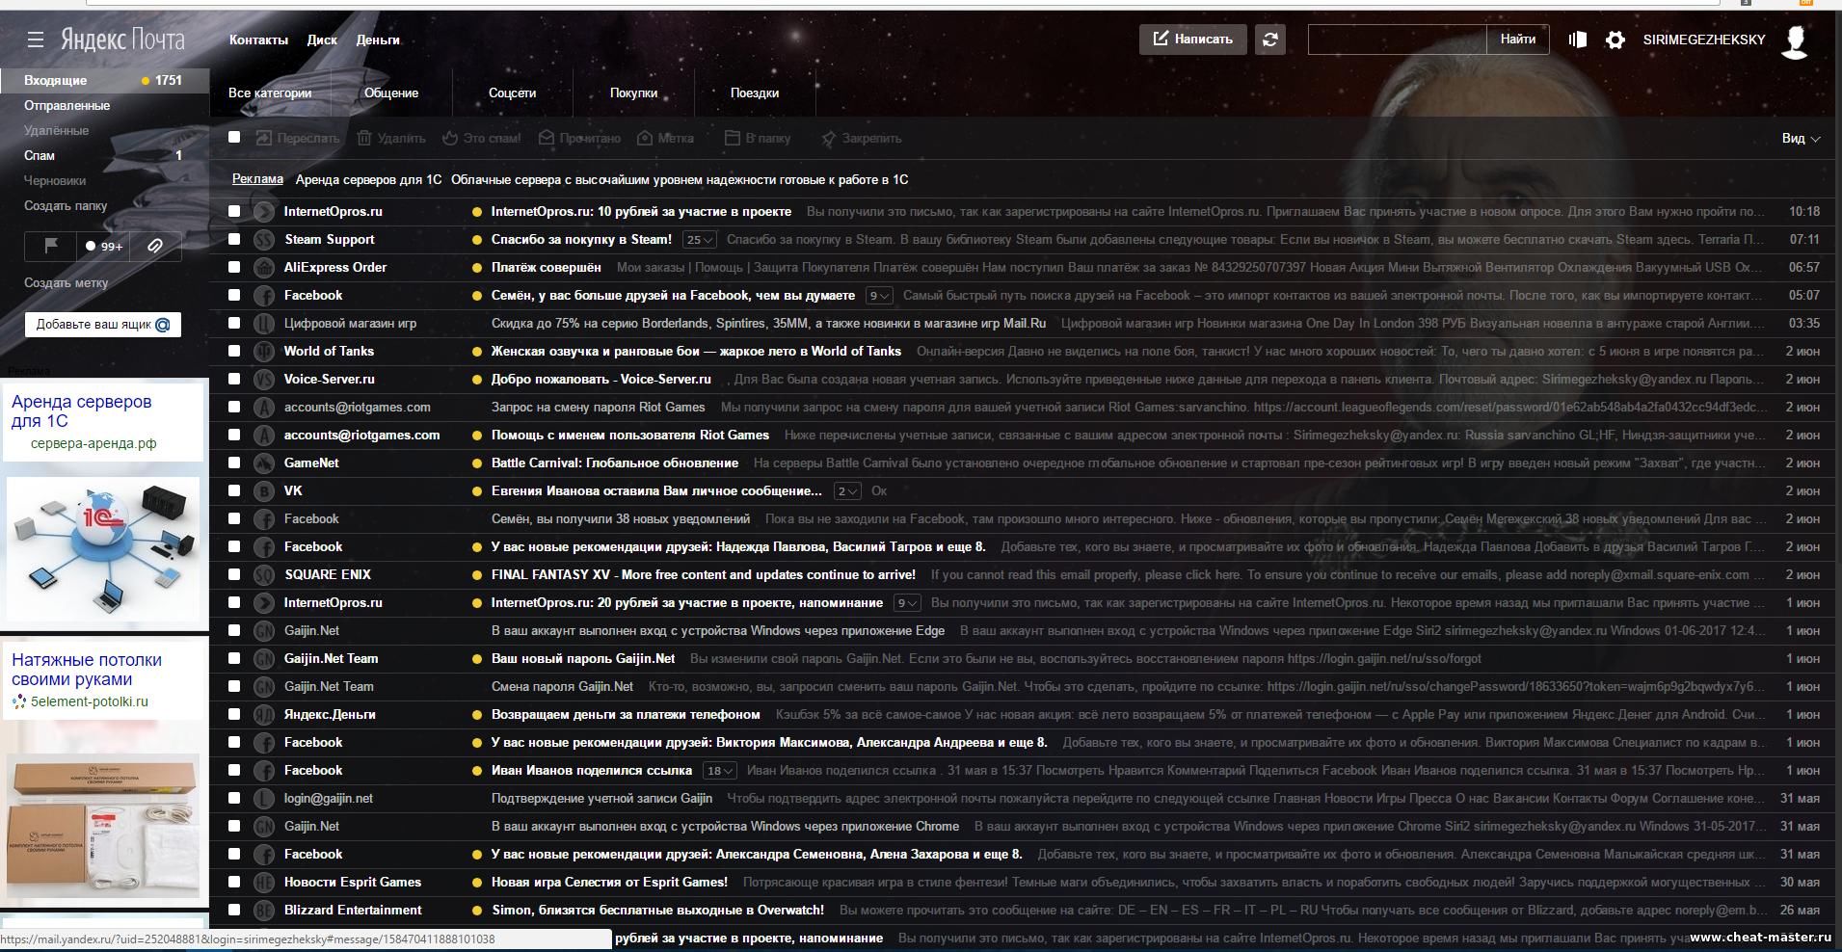Screen dimensions: 1842x952
Task: Click the GameNet sender avatar
Action: (264, 463)
